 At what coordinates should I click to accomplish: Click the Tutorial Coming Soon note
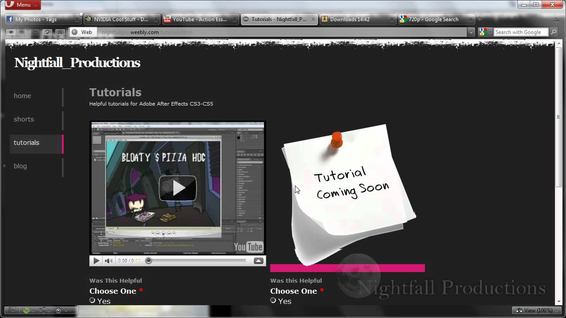tap(349, 194)
